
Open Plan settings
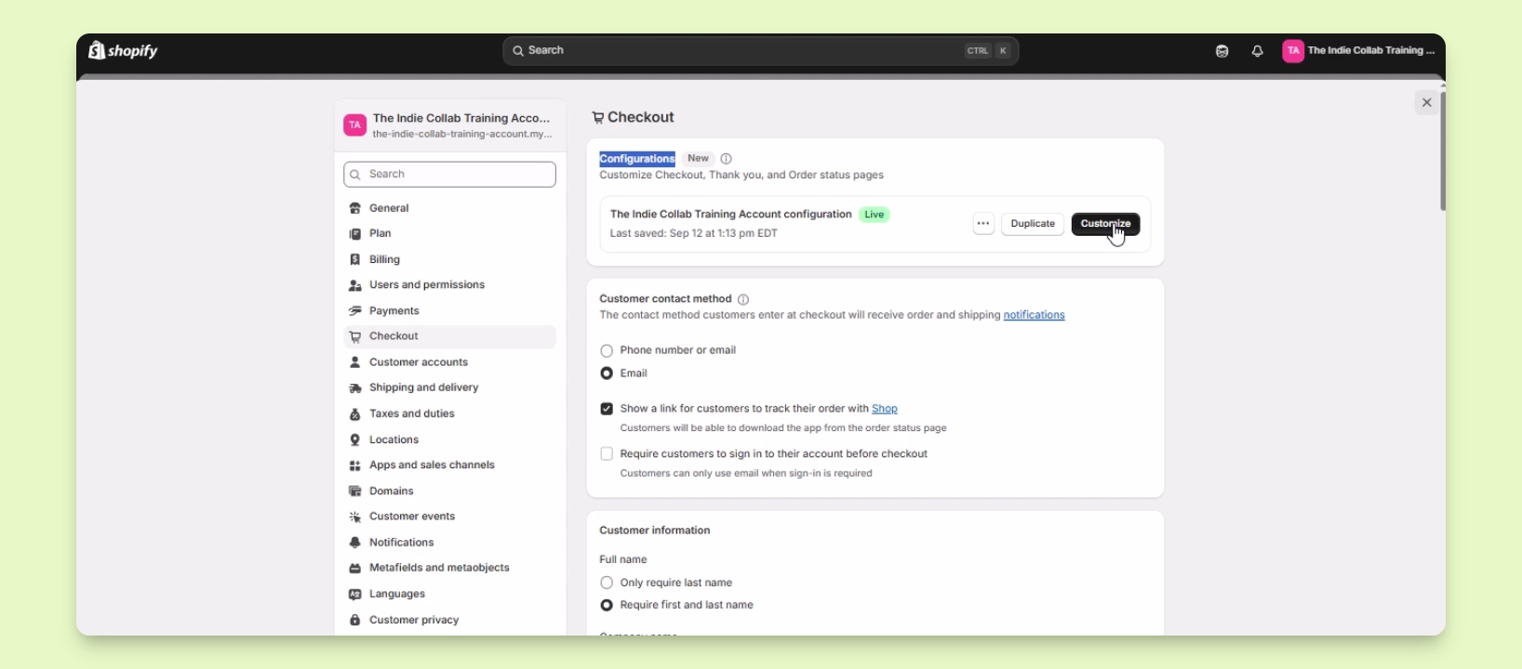tap(449, 234)
